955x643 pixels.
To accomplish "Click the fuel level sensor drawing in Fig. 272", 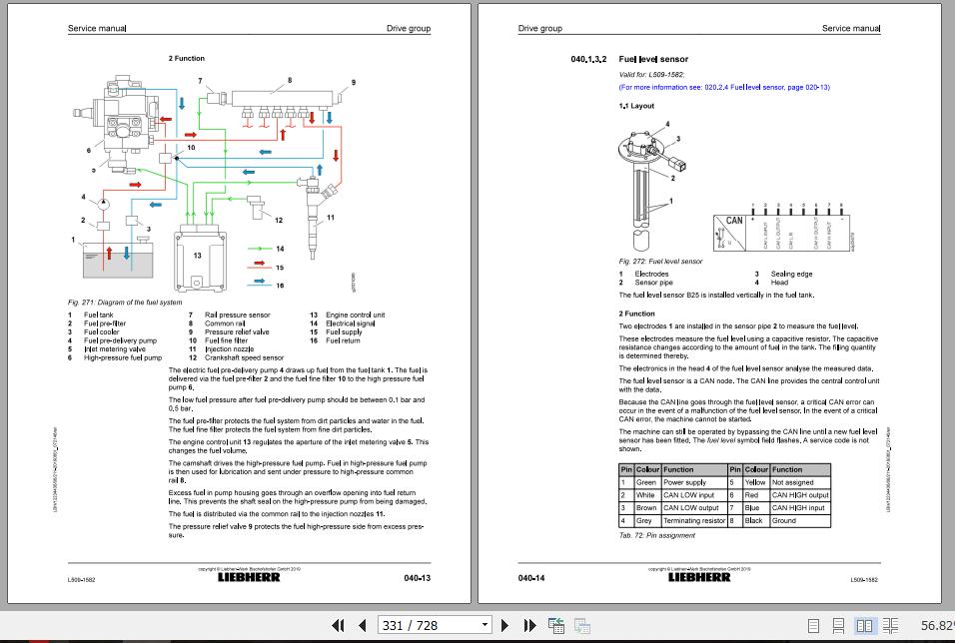I will point(644,180).
